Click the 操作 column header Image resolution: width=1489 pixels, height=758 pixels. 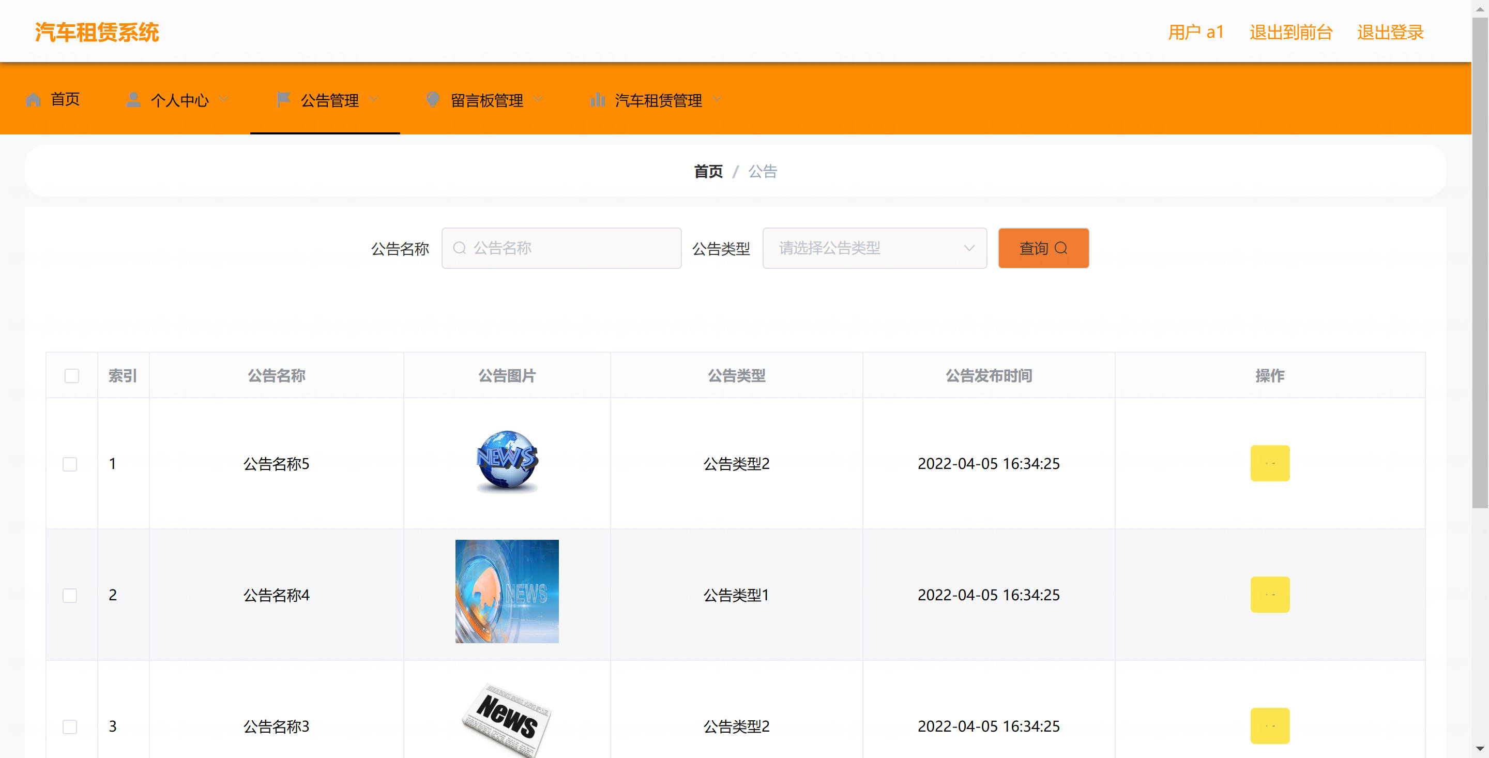coord(1270,376)
